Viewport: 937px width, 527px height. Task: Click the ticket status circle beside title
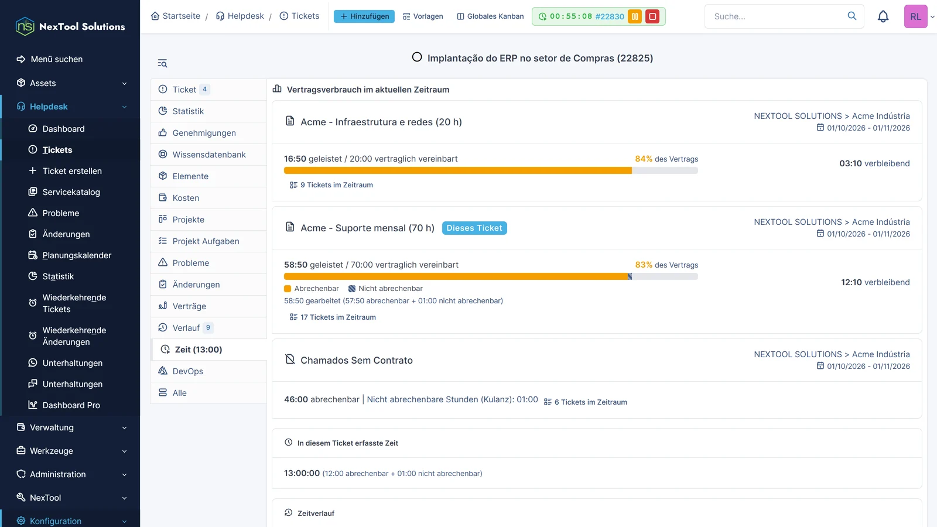pyautogui.click(x=417, y=57)
